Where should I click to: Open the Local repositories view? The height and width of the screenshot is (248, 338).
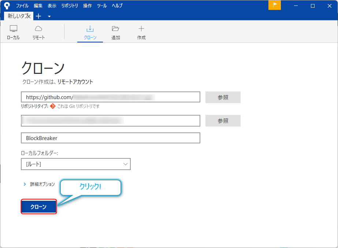(14, 32)
